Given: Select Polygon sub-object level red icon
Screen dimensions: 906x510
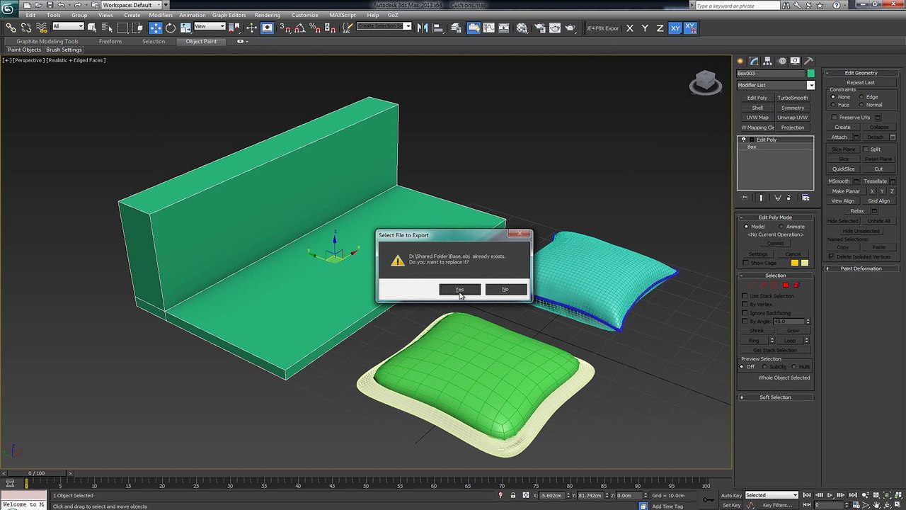Looking at the screenshot, I should tap(786, 285).
